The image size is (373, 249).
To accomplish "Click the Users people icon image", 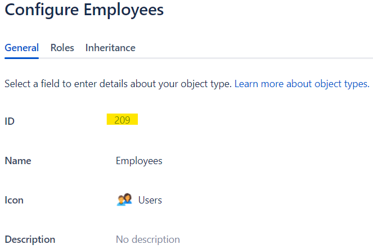I will coord(124,200).
